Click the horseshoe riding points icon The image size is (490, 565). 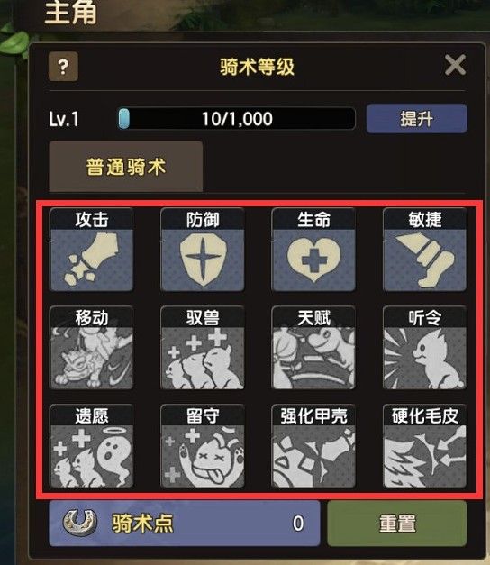point(80,522)
